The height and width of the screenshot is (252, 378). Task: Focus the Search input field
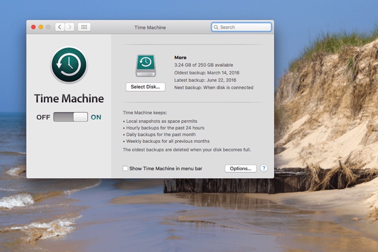coord(244,27)
